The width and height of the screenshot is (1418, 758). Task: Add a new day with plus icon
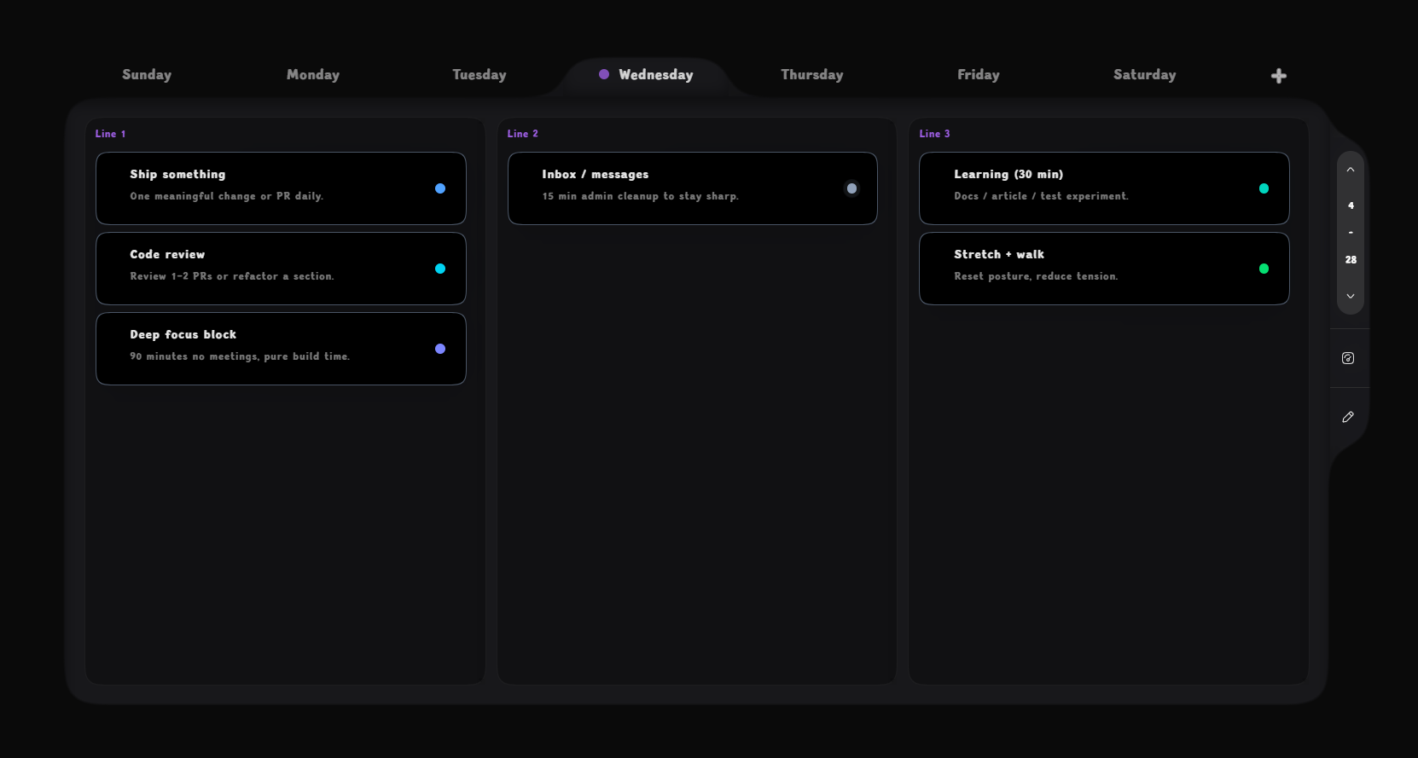tap(1278, 76)
